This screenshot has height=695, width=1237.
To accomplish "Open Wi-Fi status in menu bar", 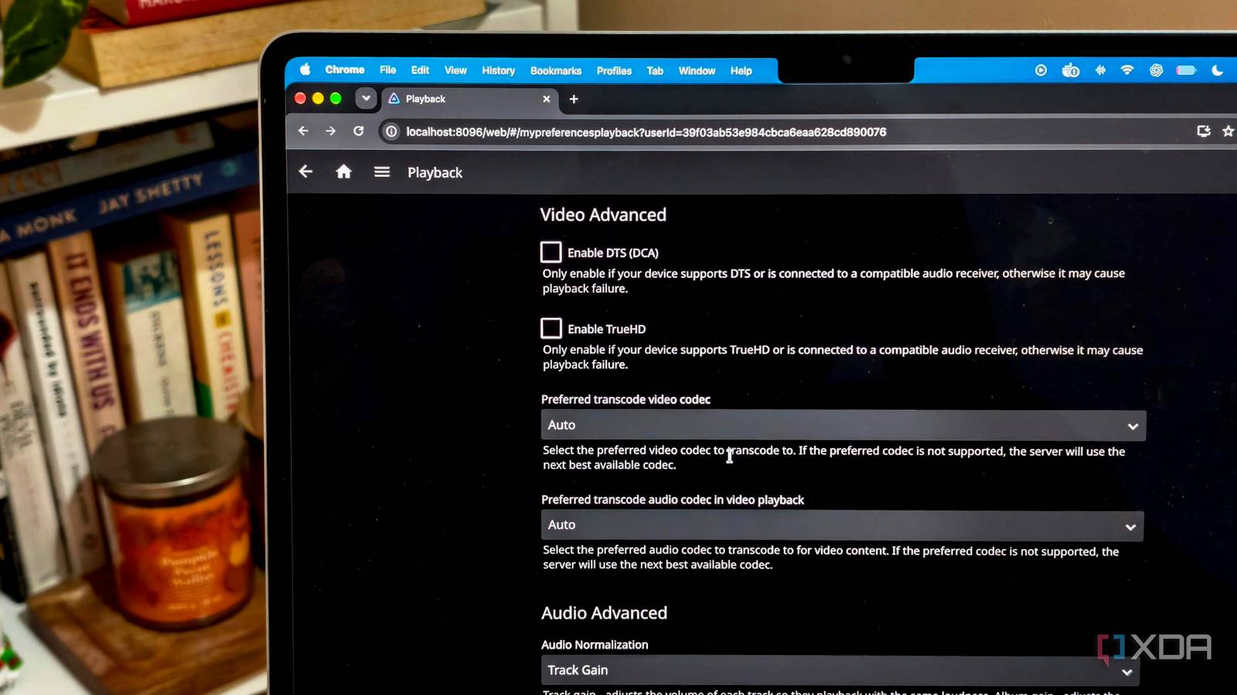I will [1127, 70].
